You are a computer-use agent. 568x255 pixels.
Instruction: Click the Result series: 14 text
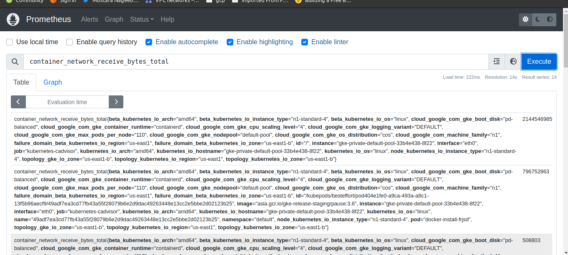click(539, 77)
